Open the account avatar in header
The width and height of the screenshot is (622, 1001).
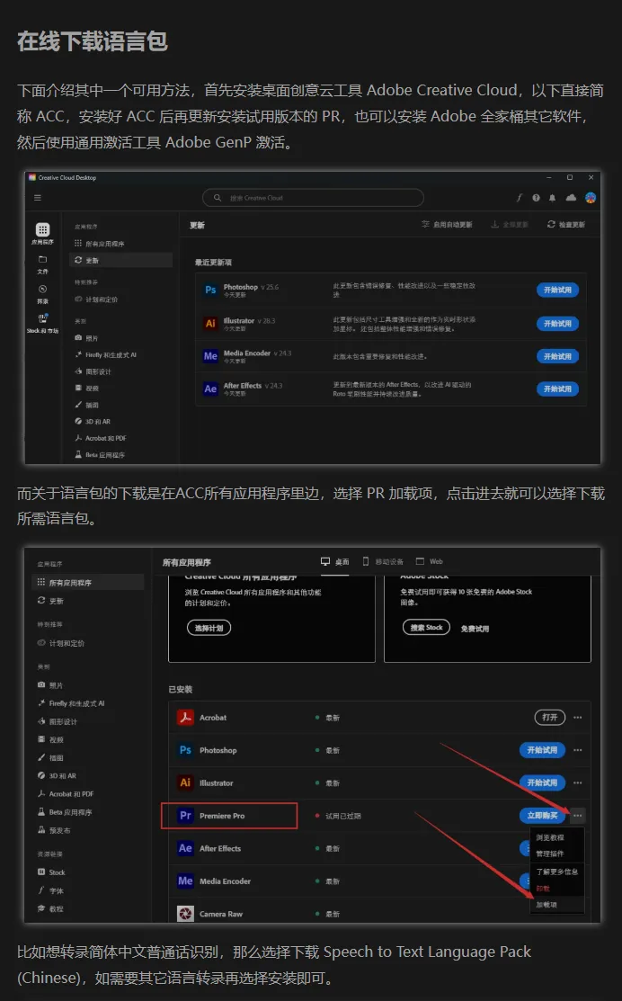(591, 198)
